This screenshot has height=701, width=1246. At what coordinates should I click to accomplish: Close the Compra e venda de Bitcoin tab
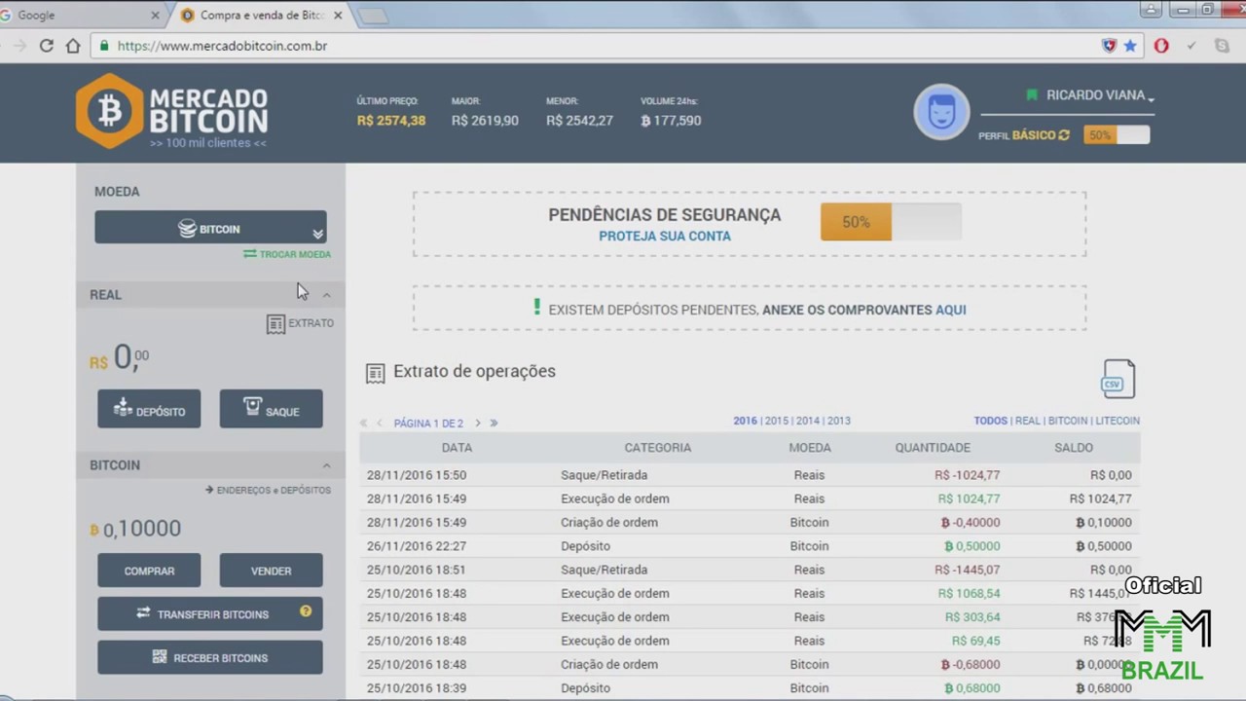tap(337, 16)
